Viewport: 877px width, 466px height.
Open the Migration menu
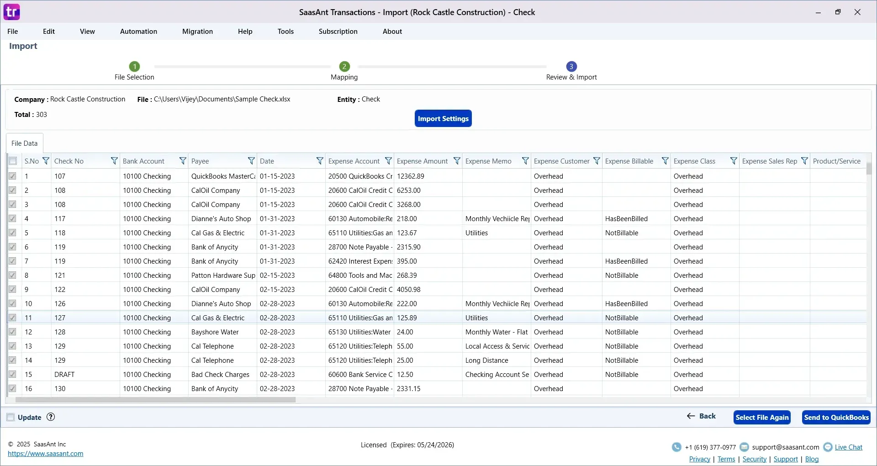pyautogui.click(x=197, y=32)
